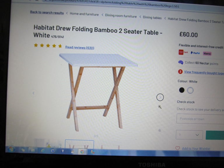Select the white colour option
Viewport: 224px width, 168px height.
click(190, 90)
